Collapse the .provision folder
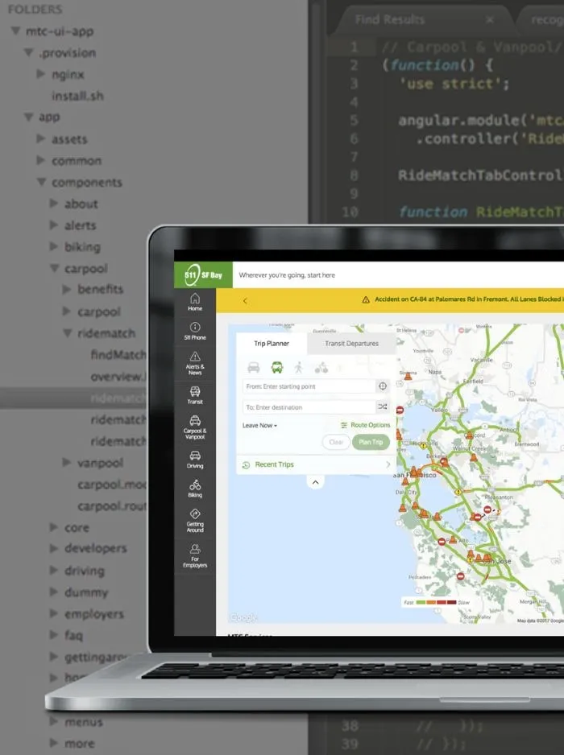 pyautogui.click(x=29, y=52)
